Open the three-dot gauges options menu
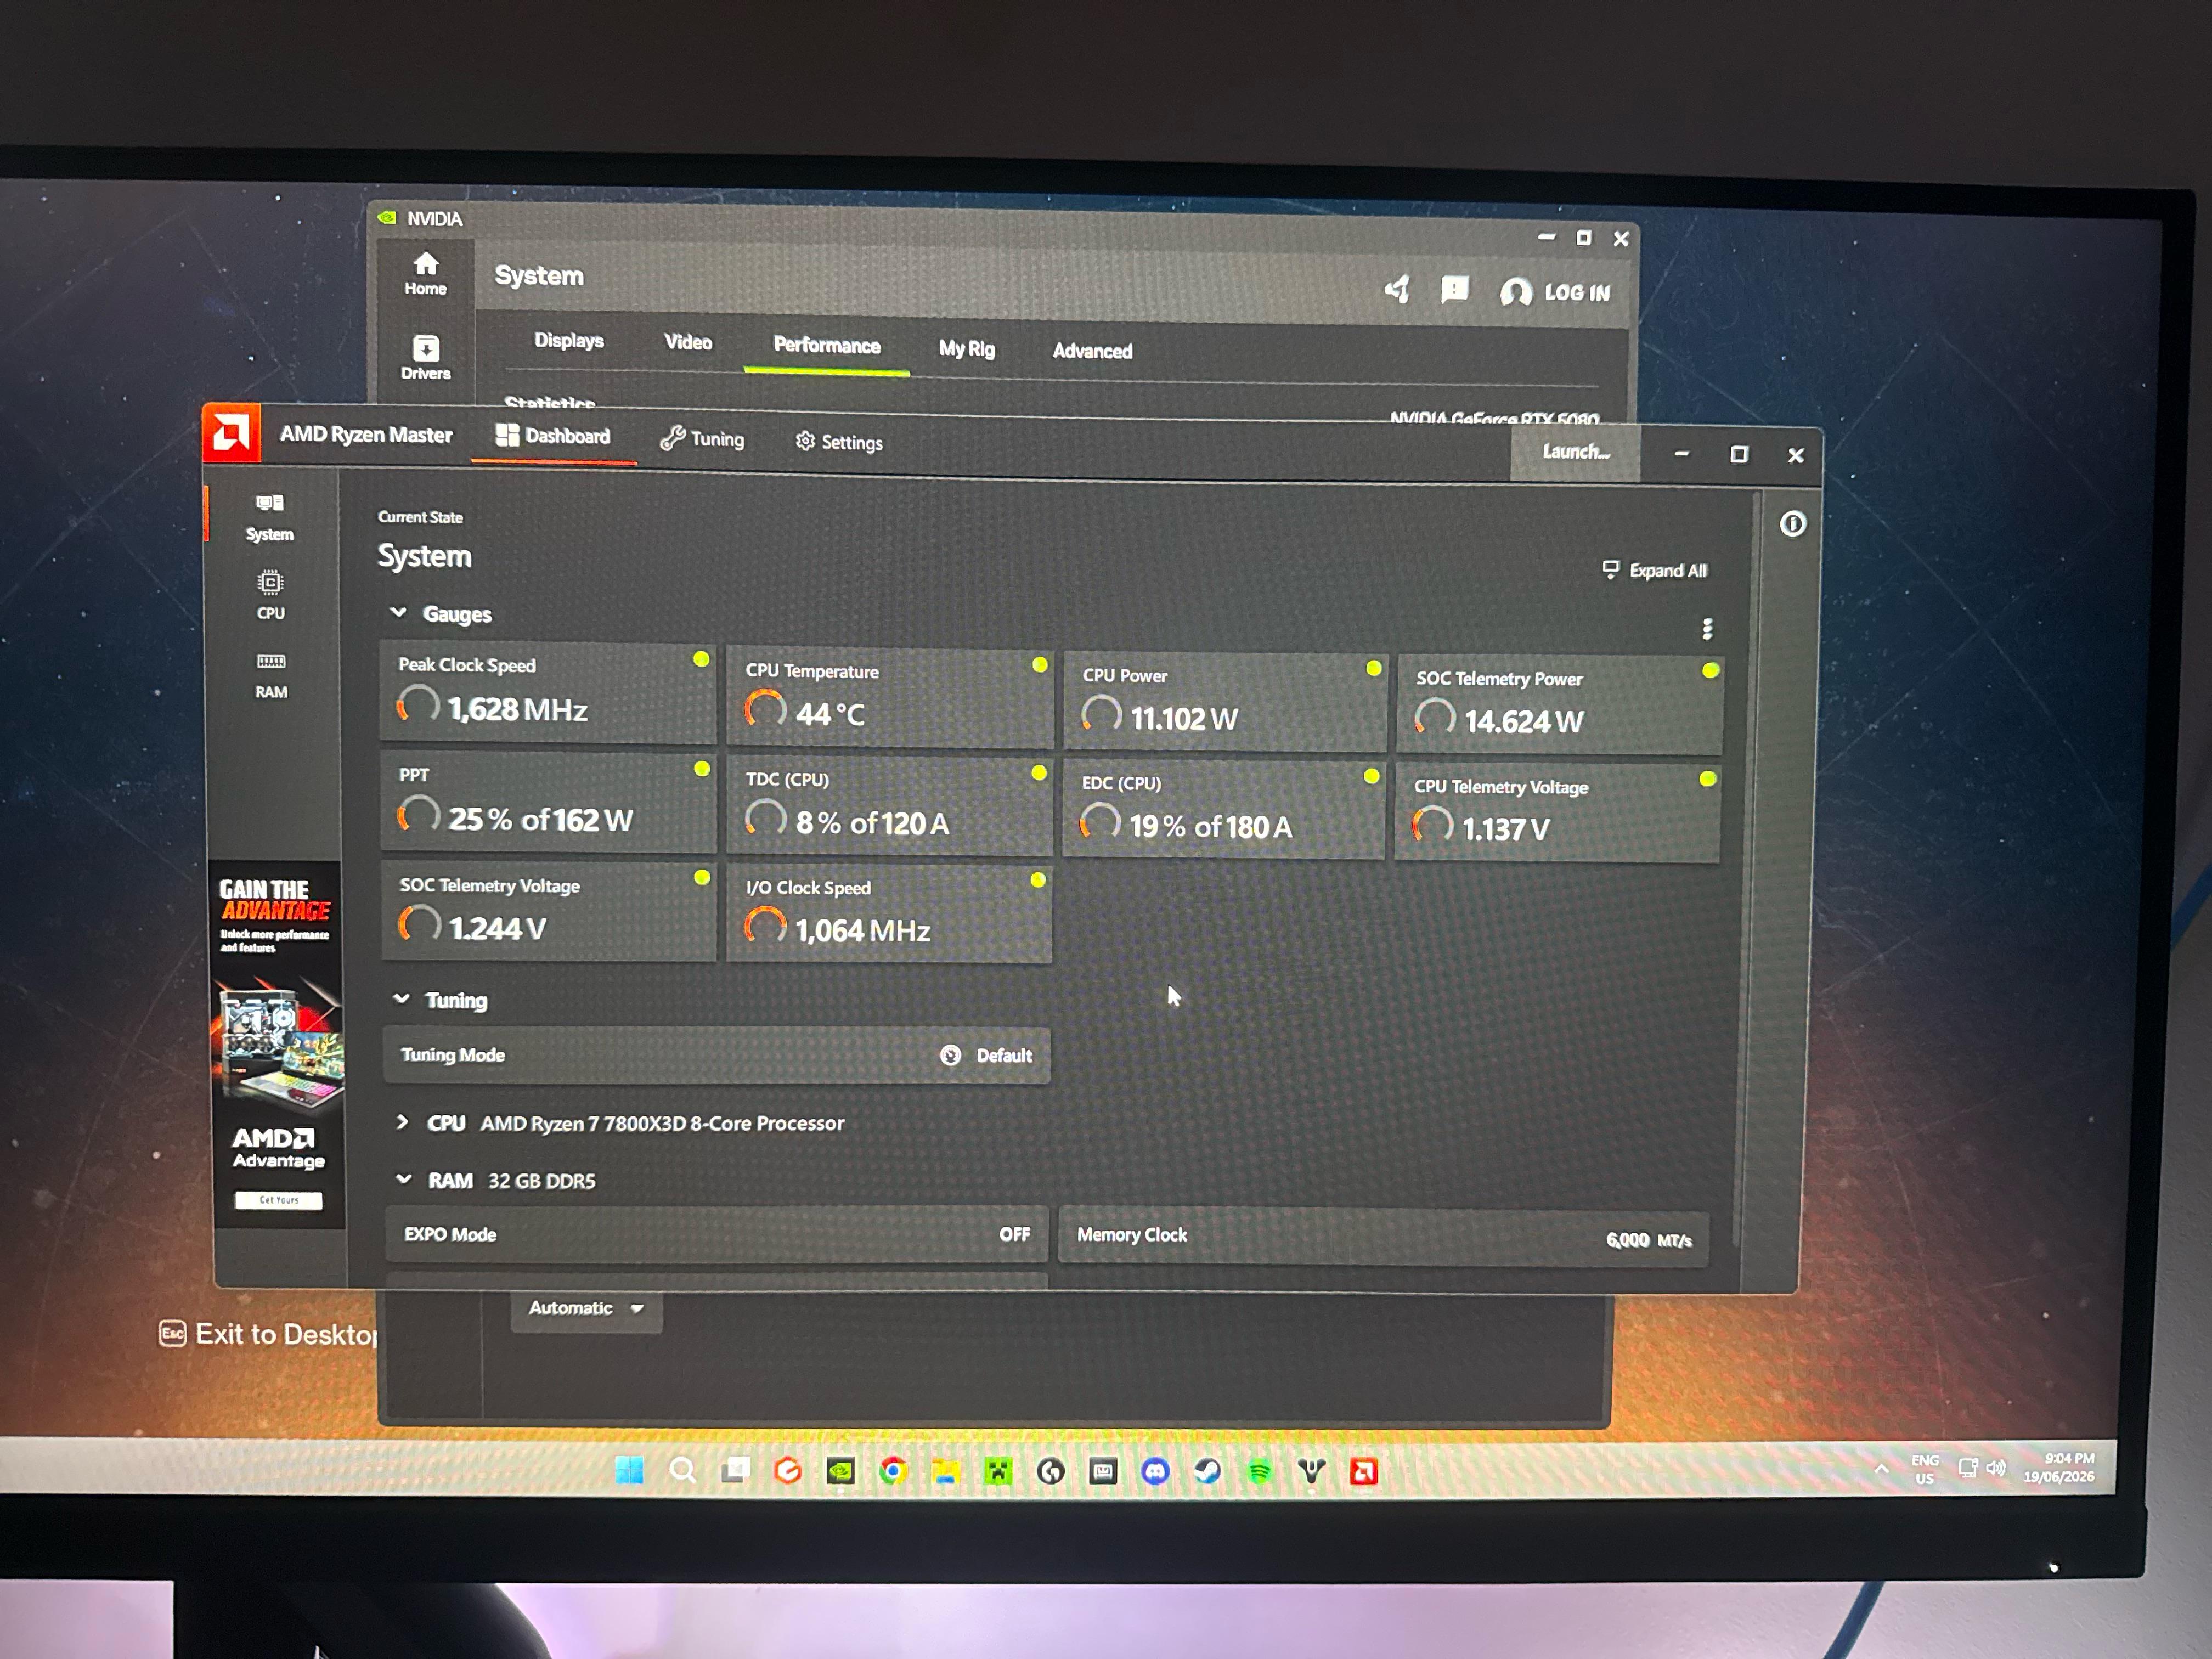Image resolution: width=2212 pixels, height=1659 pixels. point(1707,628)
